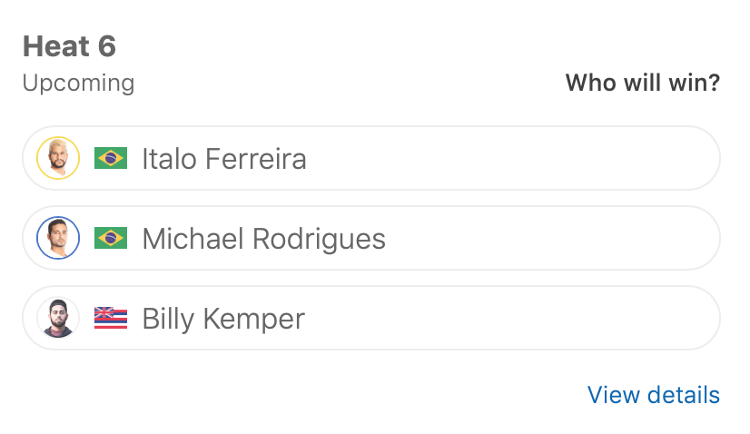The height and width of the screenshot is (434, 750).
Task: Open the View details link
Action: coord(653,395)
